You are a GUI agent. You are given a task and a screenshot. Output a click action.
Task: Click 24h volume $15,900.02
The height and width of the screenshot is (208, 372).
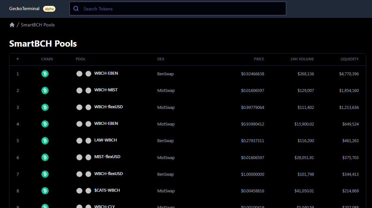click(x=304, y=124)
